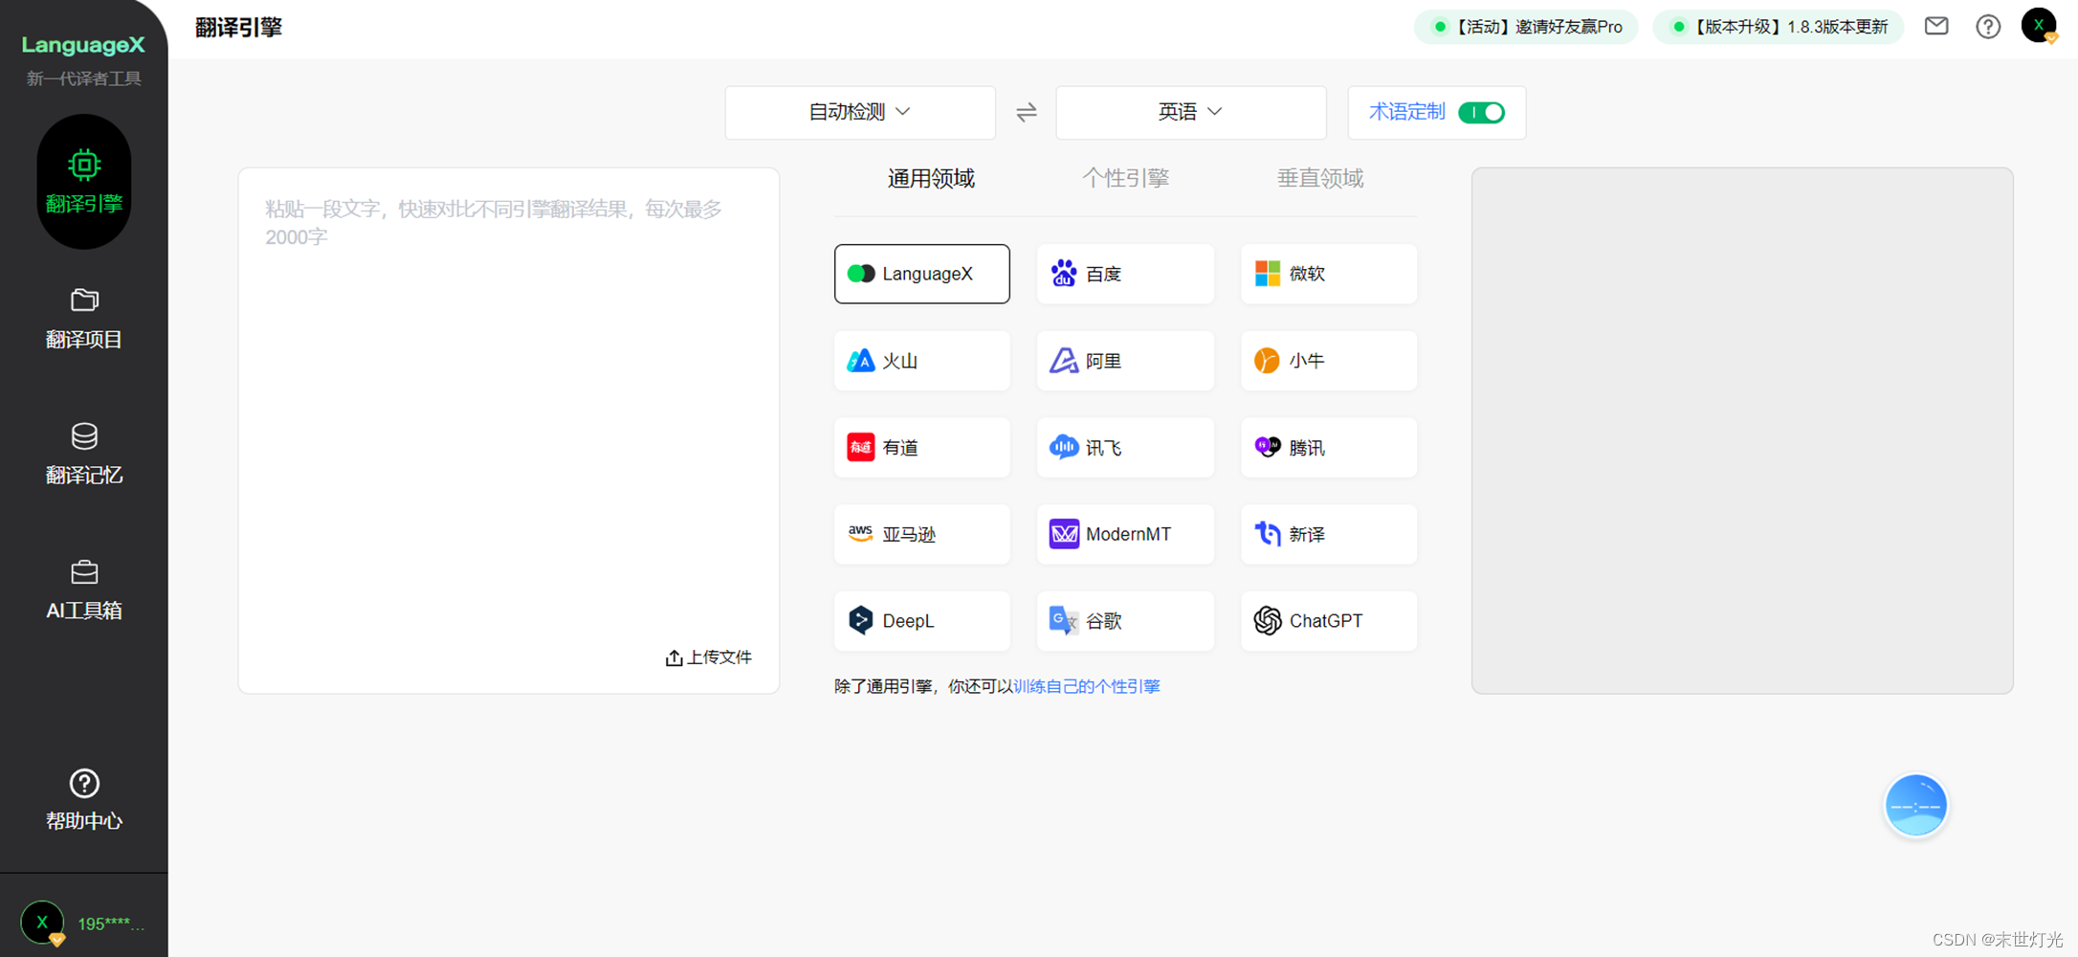
Task: Select the 微软 translation engine
Action: pyautogui.click(x=1329, y=274)
